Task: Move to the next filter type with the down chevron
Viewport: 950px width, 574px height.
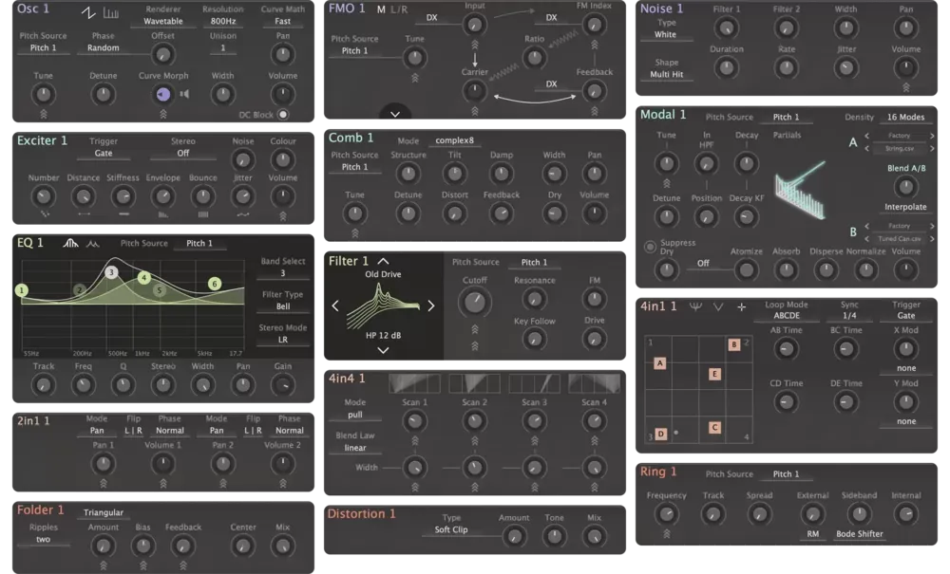Action: click(383, 350)
